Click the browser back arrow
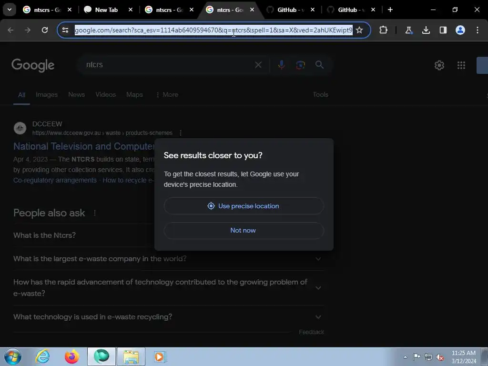The image size is (488, 366). point(10,30)
